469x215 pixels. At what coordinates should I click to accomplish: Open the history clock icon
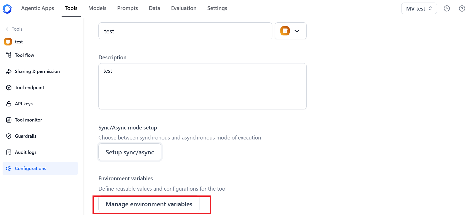tap(447, 8)
